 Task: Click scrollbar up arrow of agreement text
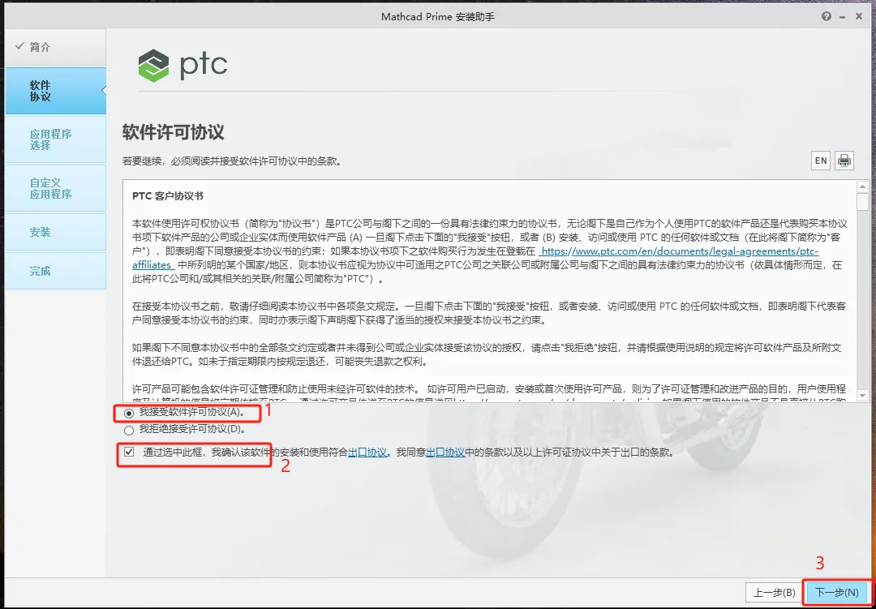point(862,187)
